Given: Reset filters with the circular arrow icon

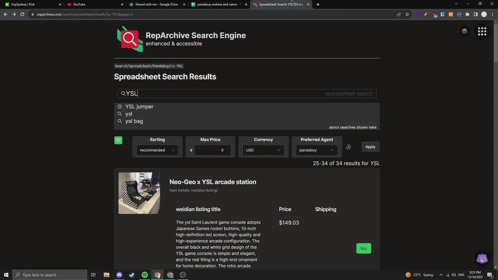Looking at the screenshot, I should point(348,147).
